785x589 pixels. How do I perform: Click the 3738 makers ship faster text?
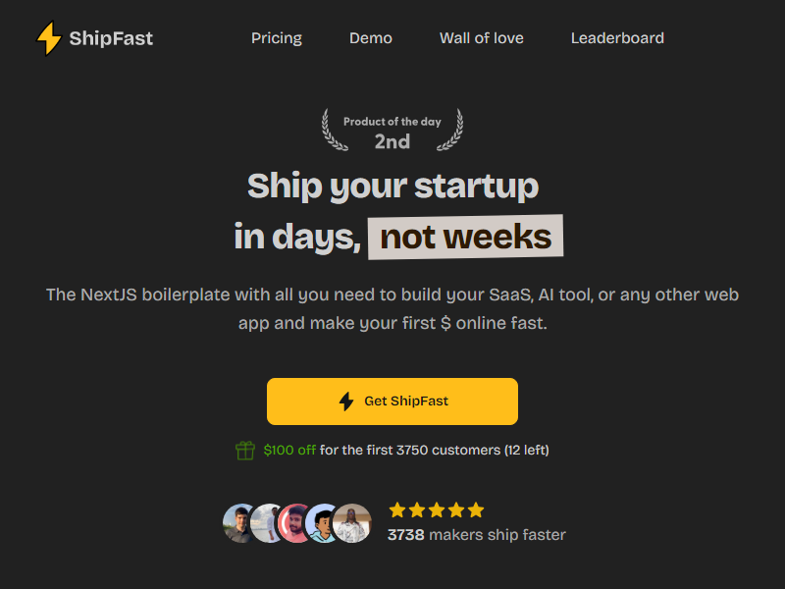477,535
